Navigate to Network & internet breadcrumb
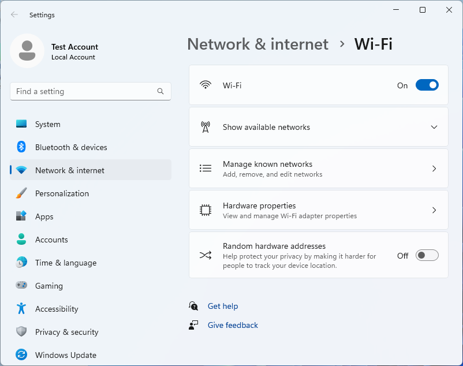This screenshot has height=366, width=463. pyautogui.click(x=258, y=44)
